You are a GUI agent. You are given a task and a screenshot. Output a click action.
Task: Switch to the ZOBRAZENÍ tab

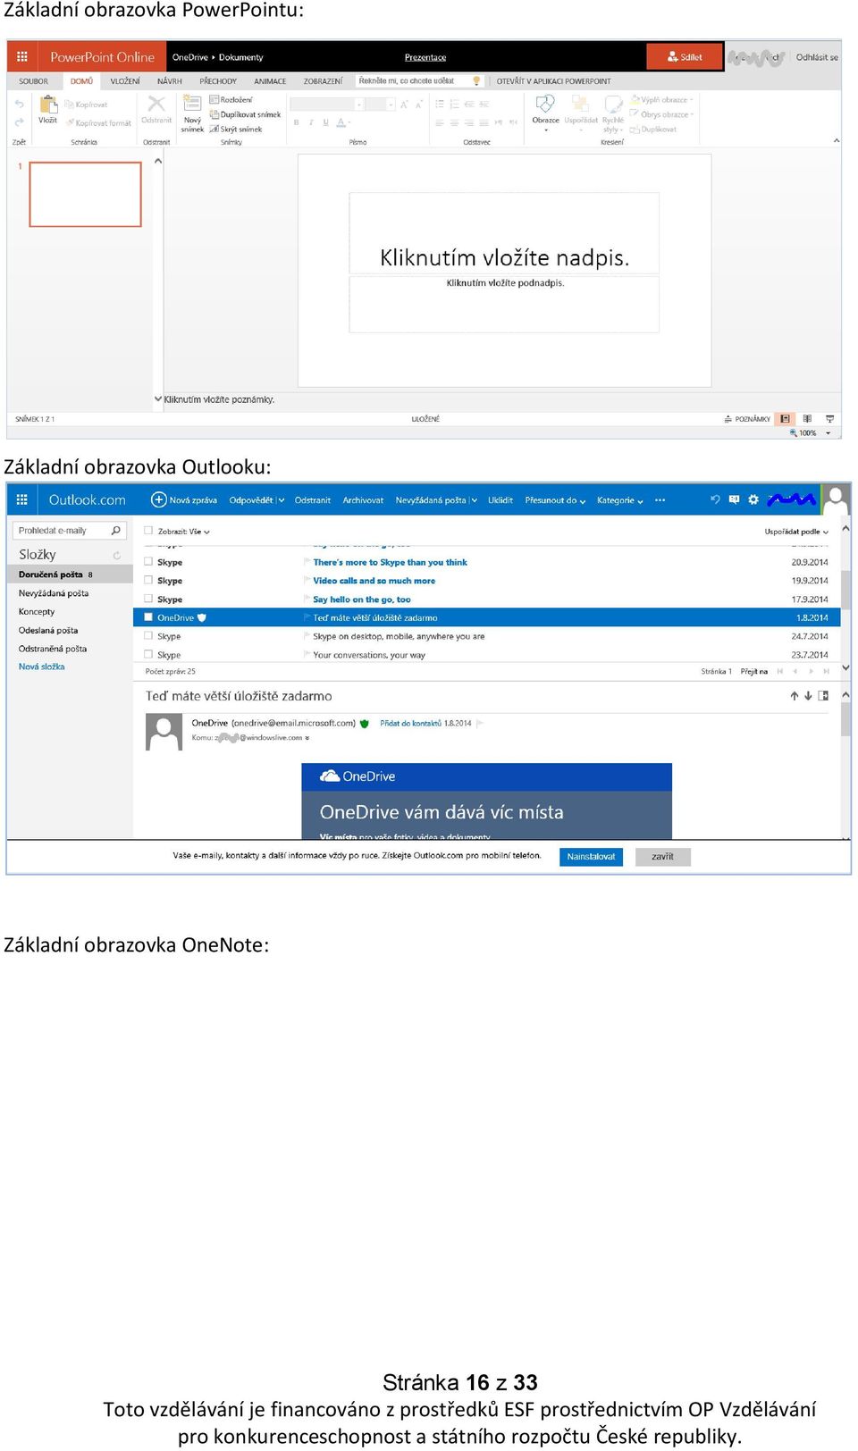(x=323, y=81)
